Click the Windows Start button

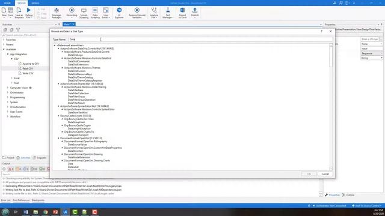(5, 212)
